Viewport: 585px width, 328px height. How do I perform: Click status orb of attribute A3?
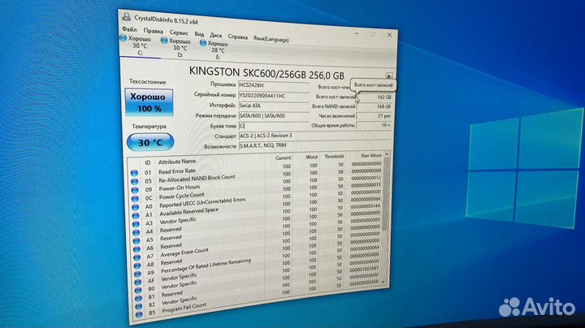click(136, 224)
